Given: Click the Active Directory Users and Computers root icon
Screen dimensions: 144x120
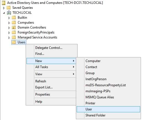Looking at the screenshot, I should [4, 3].
